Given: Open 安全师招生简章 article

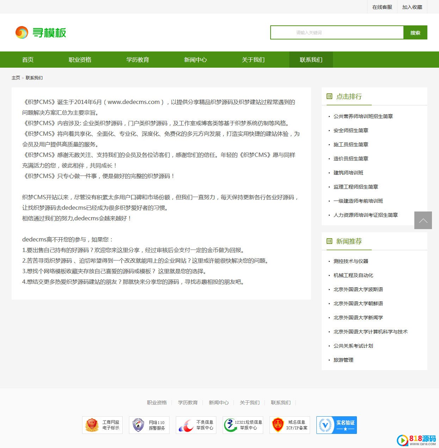Looking at the screenshot, I should pyautogui.click(x=351, y=130).
